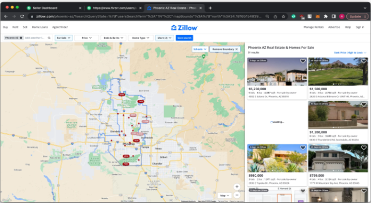Expand the Home Type filter
Image resolution: width=371 pixels, height=203 pixels.
pyautogui.click(x=140, y=38)
